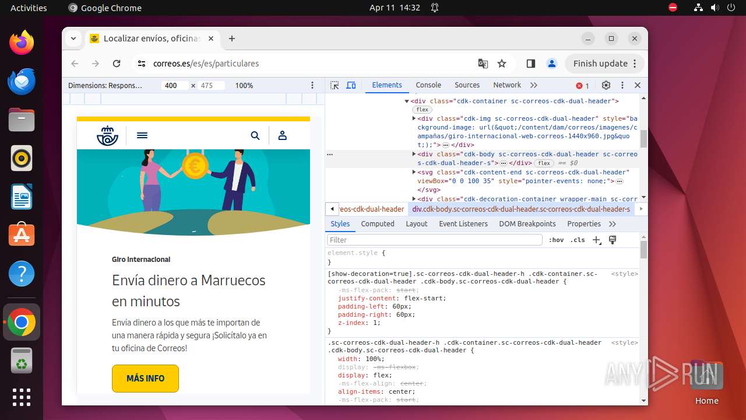This screenshot has height=420, width=746.
Task: Show more DevTools panels chevron
Action: pyautogui.click(x=534, y=85)
